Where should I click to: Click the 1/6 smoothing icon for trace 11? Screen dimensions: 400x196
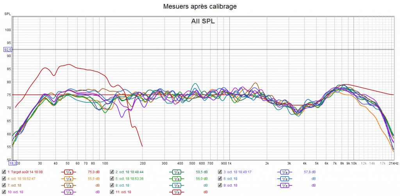(x=177, y=192)
